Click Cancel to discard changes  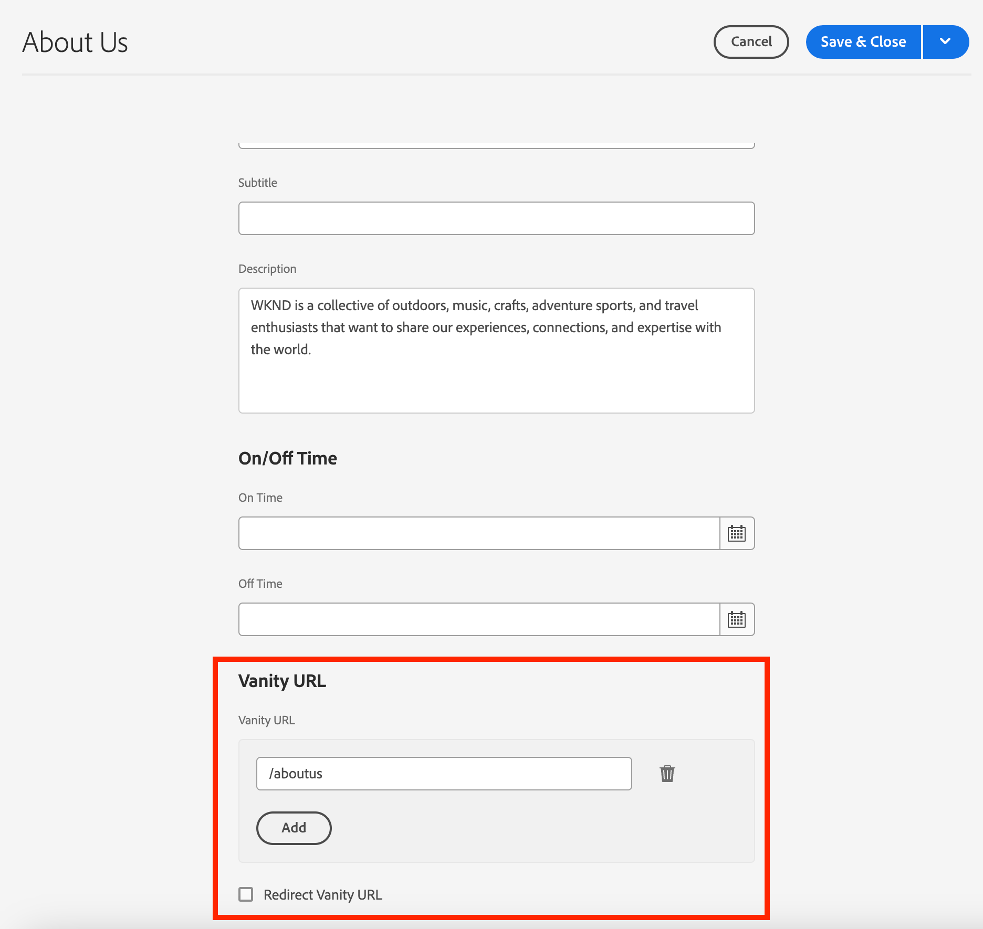(x=751, y=41)
